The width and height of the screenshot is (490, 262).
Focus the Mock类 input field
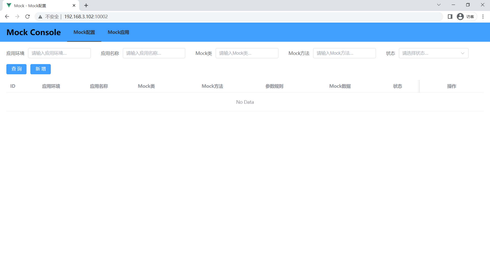click(x=247, y=53)
